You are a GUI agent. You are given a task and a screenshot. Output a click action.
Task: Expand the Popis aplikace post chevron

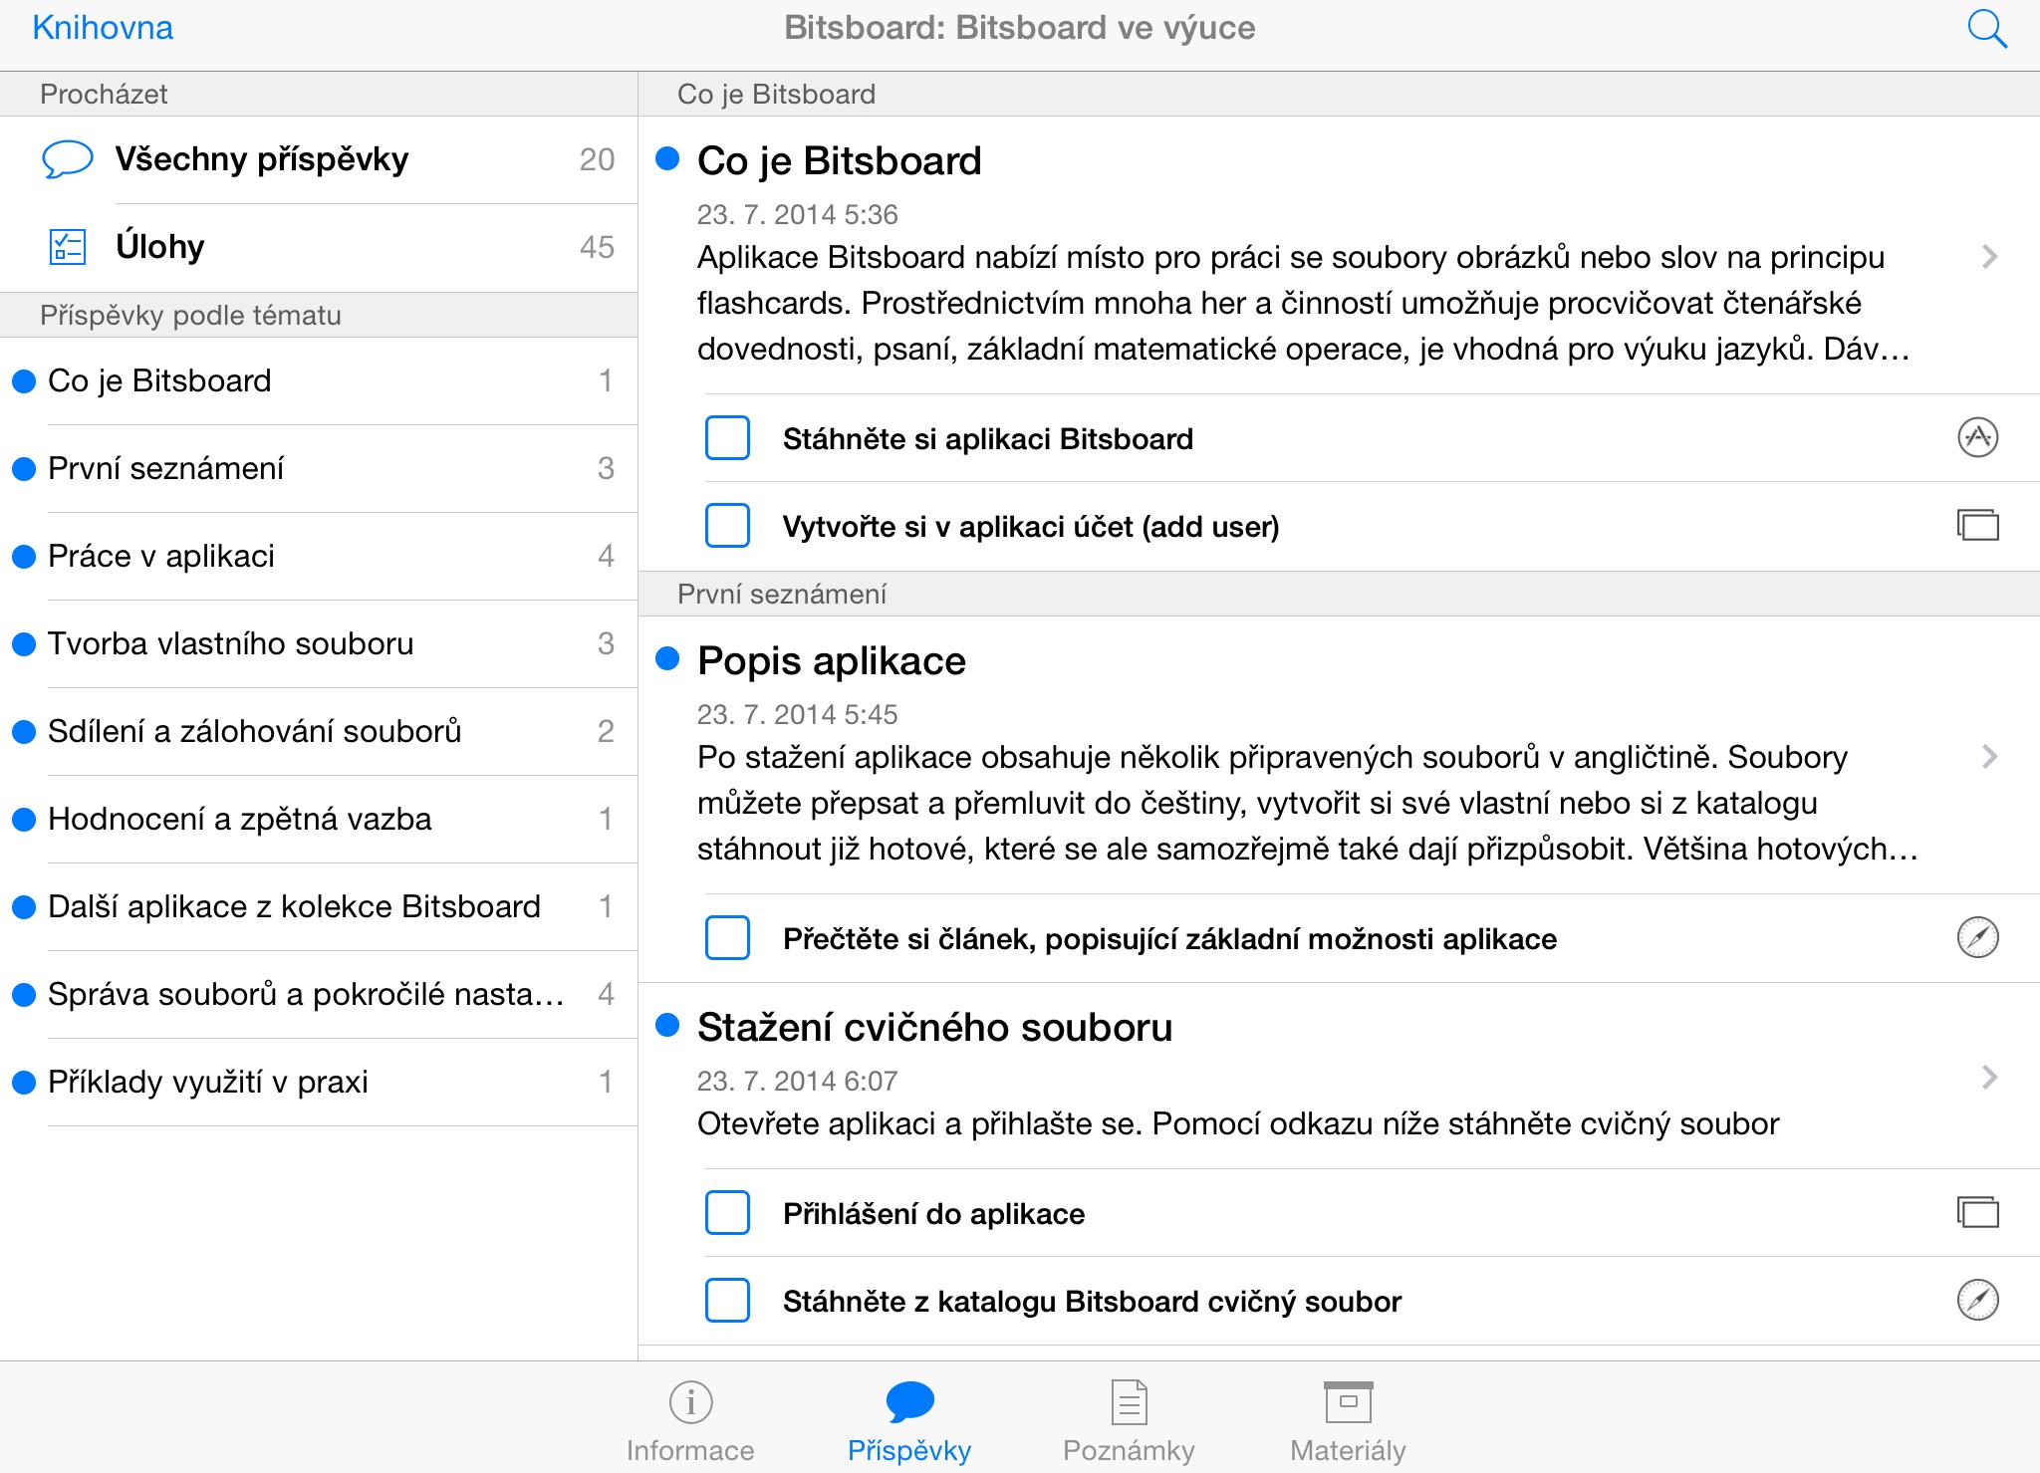[1989, 757]
